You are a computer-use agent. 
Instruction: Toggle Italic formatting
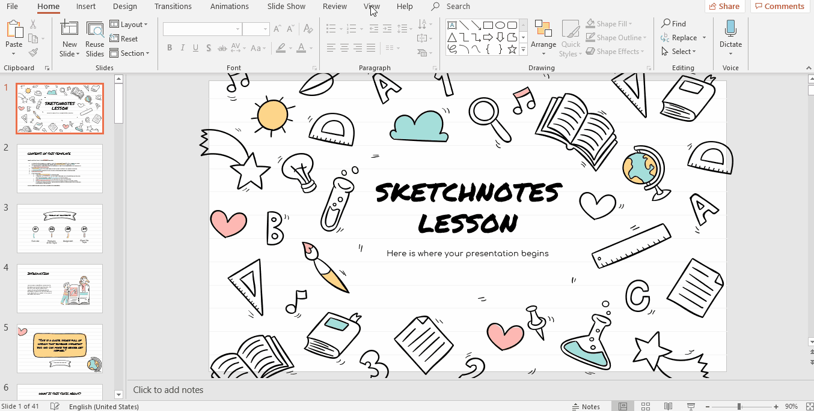click(x=182, y=47)
